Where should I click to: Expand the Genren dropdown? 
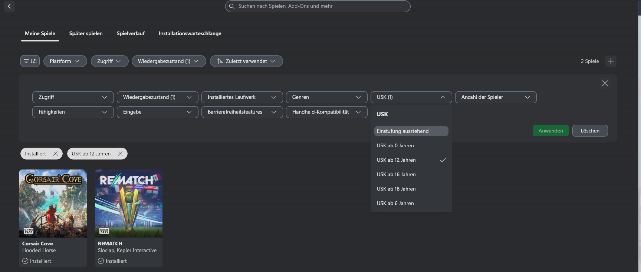327,97
